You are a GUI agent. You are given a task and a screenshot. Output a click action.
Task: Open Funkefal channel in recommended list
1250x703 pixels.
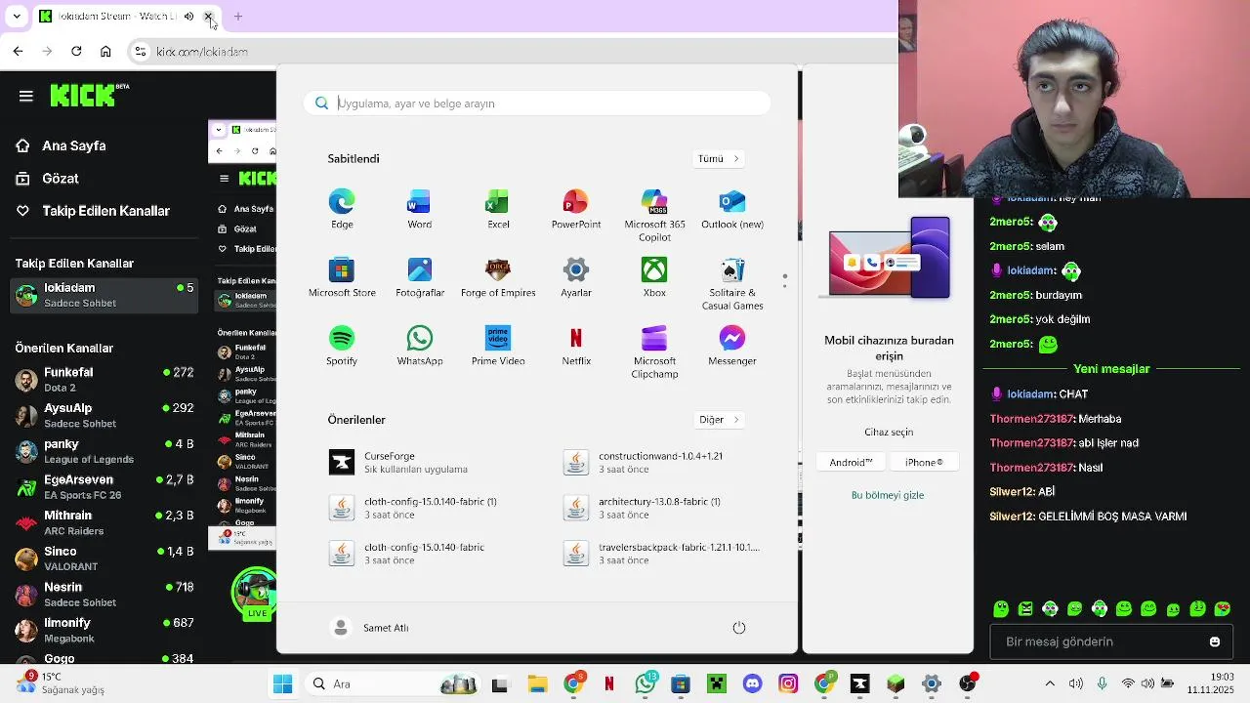(x=103, y=379)
